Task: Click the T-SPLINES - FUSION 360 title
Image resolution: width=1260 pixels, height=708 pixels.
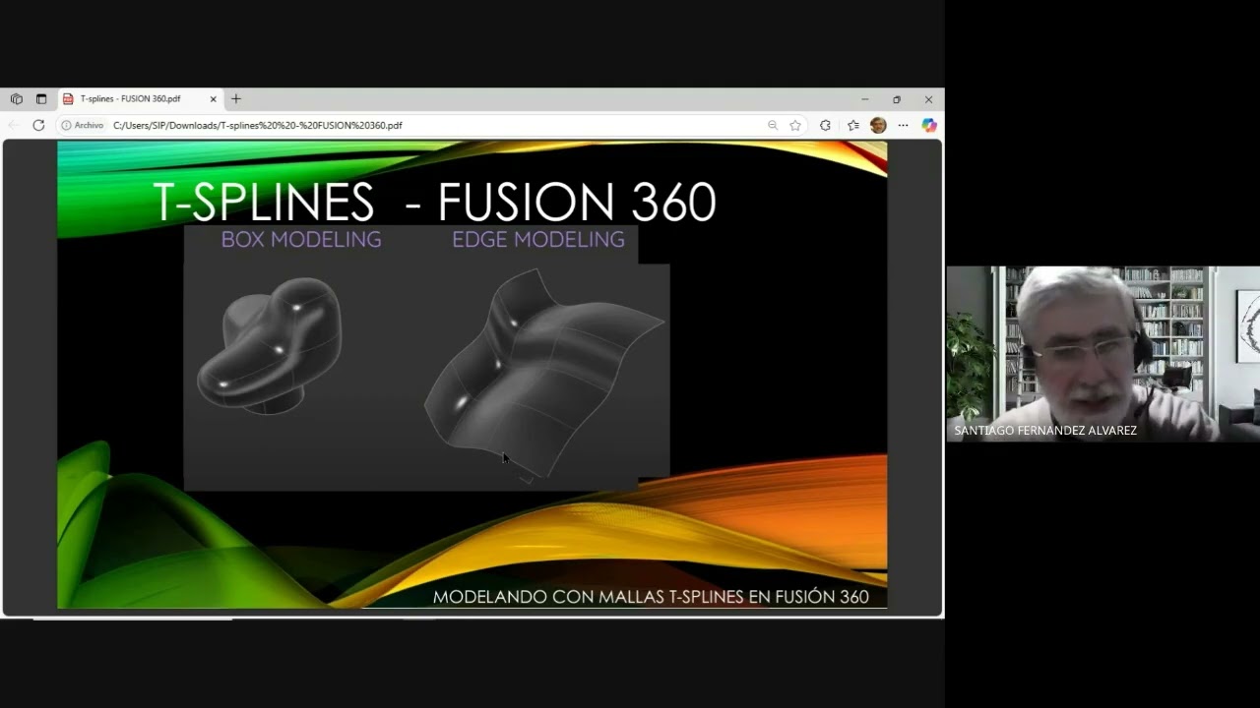Action: 434,202
